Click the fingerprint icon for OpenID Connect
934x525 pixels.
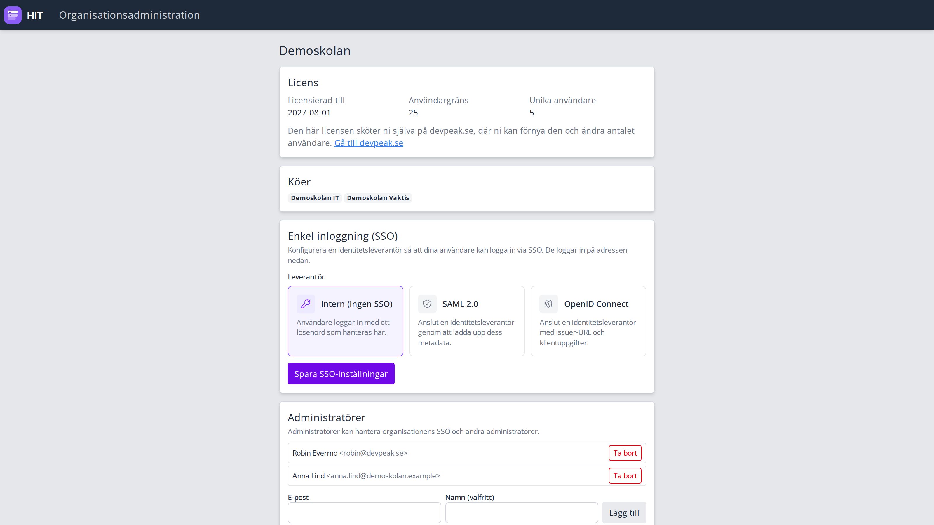549,304
